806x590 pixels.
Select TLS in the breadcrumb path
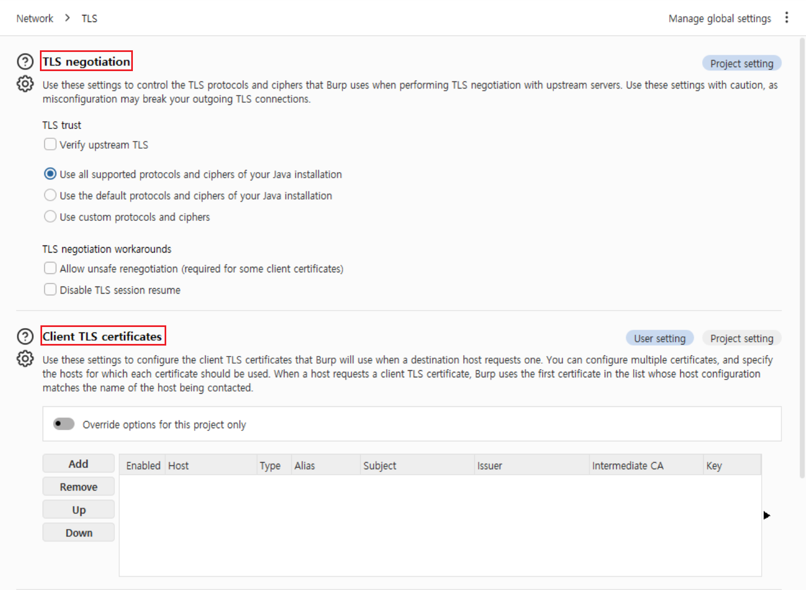coord(90,19)
